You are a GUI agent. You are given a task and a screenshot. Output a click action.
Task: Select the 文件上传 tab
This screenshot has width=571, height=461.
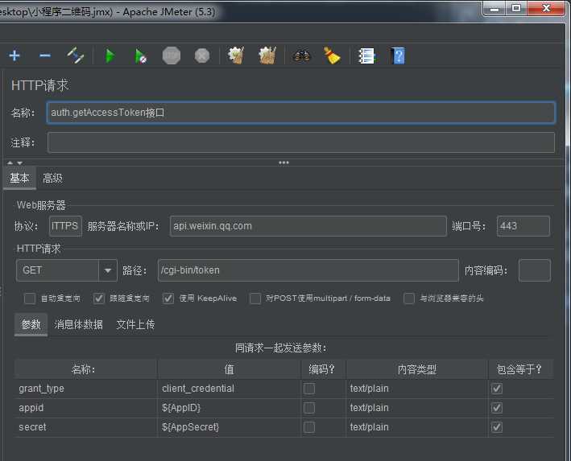(135, 324)
